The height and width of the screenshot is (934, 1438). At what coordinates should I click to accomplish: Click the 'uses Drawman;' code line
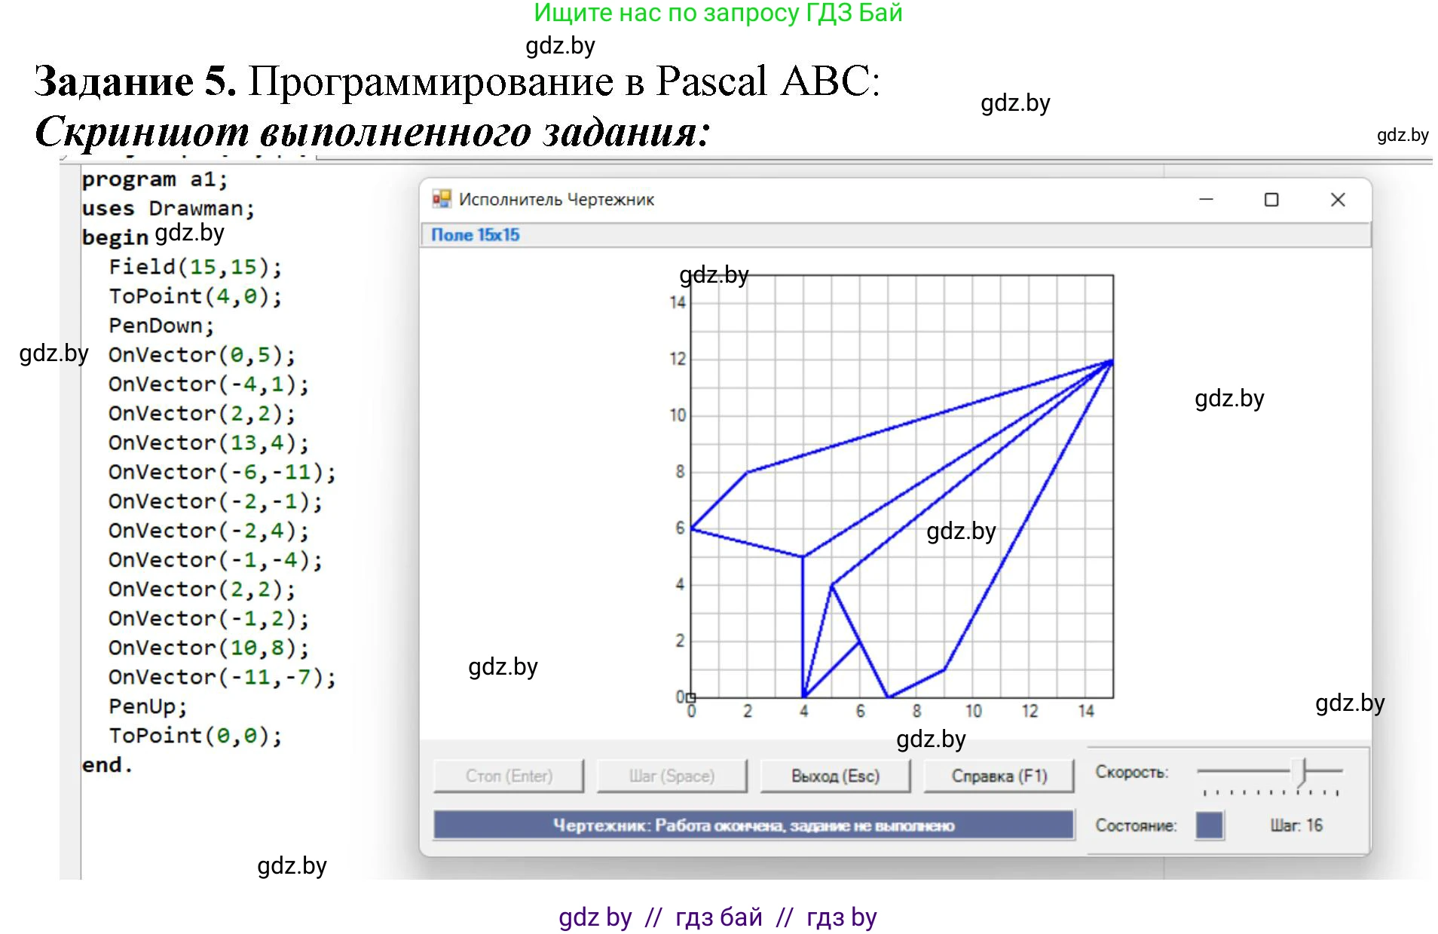[x=168, y=209]
